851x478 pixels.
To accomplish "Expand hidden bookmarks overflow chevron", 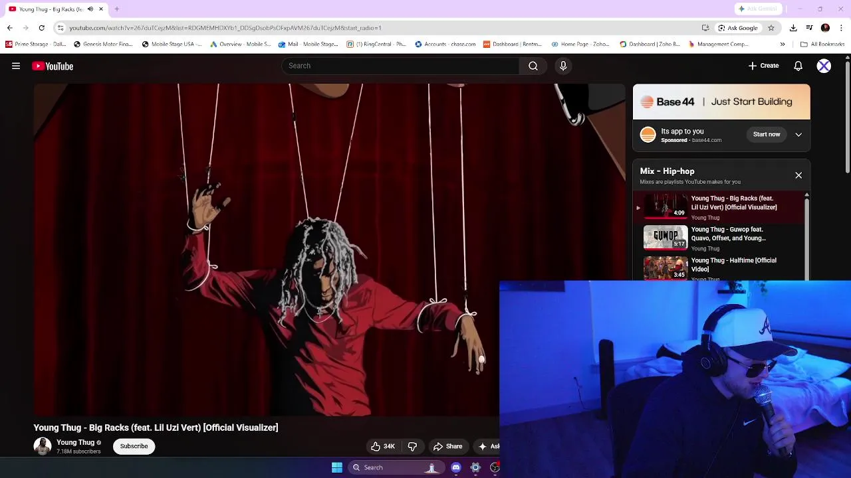I will (783, 44).
